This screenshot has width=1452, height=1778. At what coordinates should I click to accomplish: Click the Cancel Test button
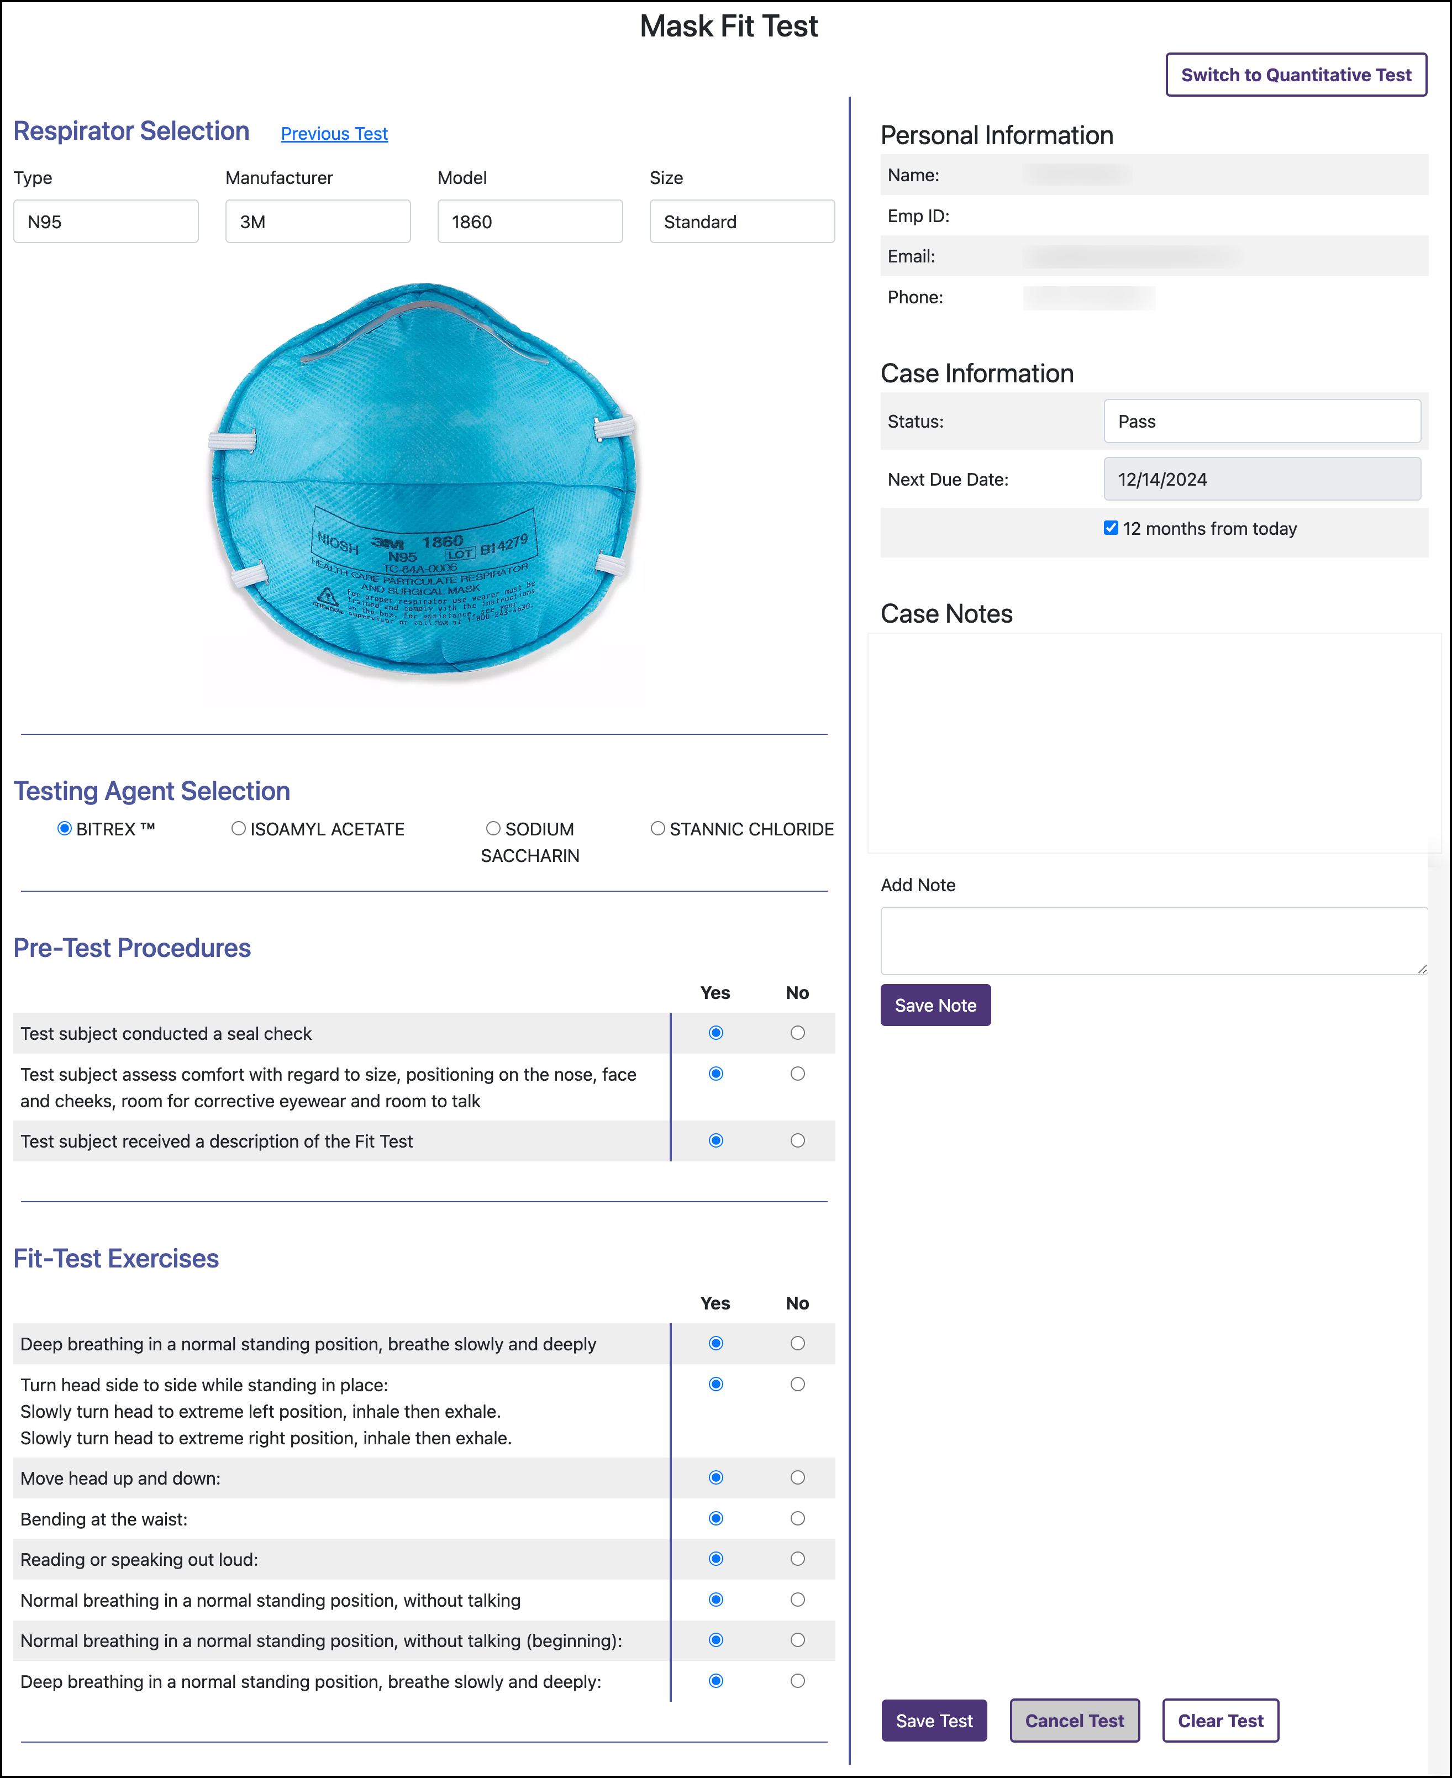pos(1075,1721)
